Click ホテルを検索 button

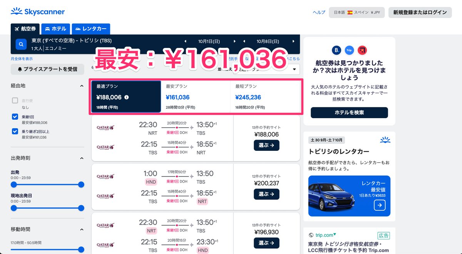(x=349, y=112)
